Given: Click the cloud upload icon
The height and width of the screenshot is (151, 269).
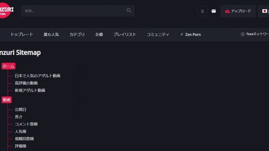Looking at the screenshot, I should (x=227, y=11).
